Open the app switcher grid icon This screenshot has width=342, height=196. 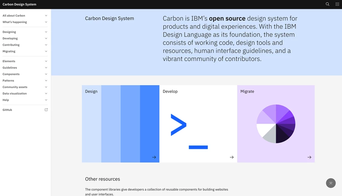pyautogui.click(x=337, y=4)
